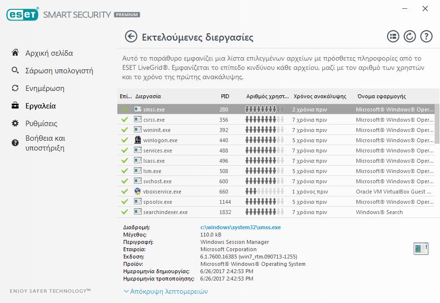Sort by the PID column header
The height and width of the screenshot is (303, 440).
pyautogui.click(x=225, y=96)
